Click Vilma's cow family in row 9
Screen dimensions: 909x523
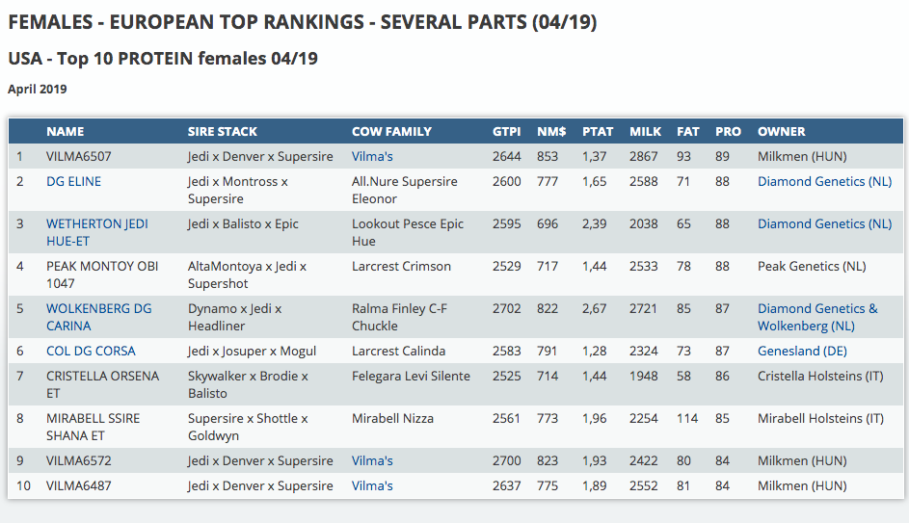[372, 460]
